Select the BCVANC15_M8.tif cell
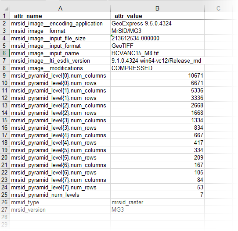 [157, 53]
